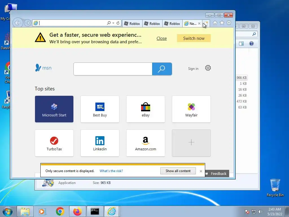
Task: Click the Switch now button
Action: [194, 38]
